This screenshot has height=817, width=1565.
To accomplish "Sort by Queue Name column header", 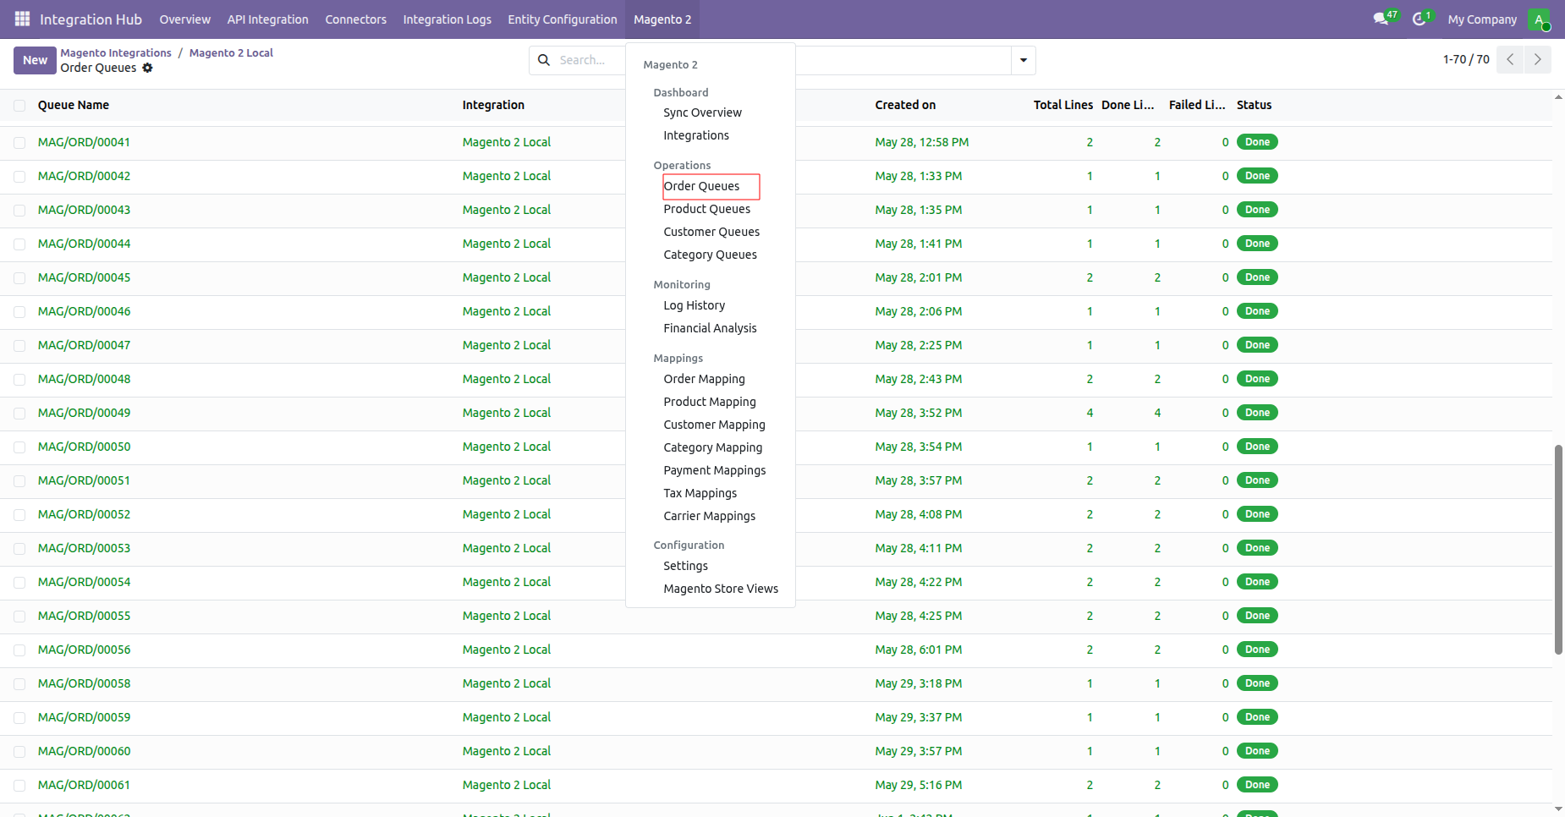I will click(74, 105).
